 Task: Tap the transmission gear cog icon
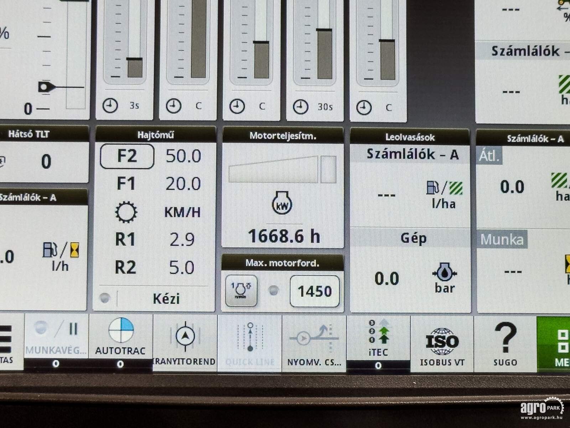pyautogui.click(x=126, y=212)
